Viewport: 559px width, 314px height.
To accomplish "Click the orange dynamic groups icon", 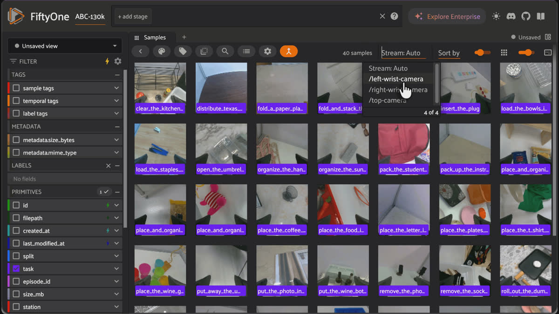I will point(289,52).
